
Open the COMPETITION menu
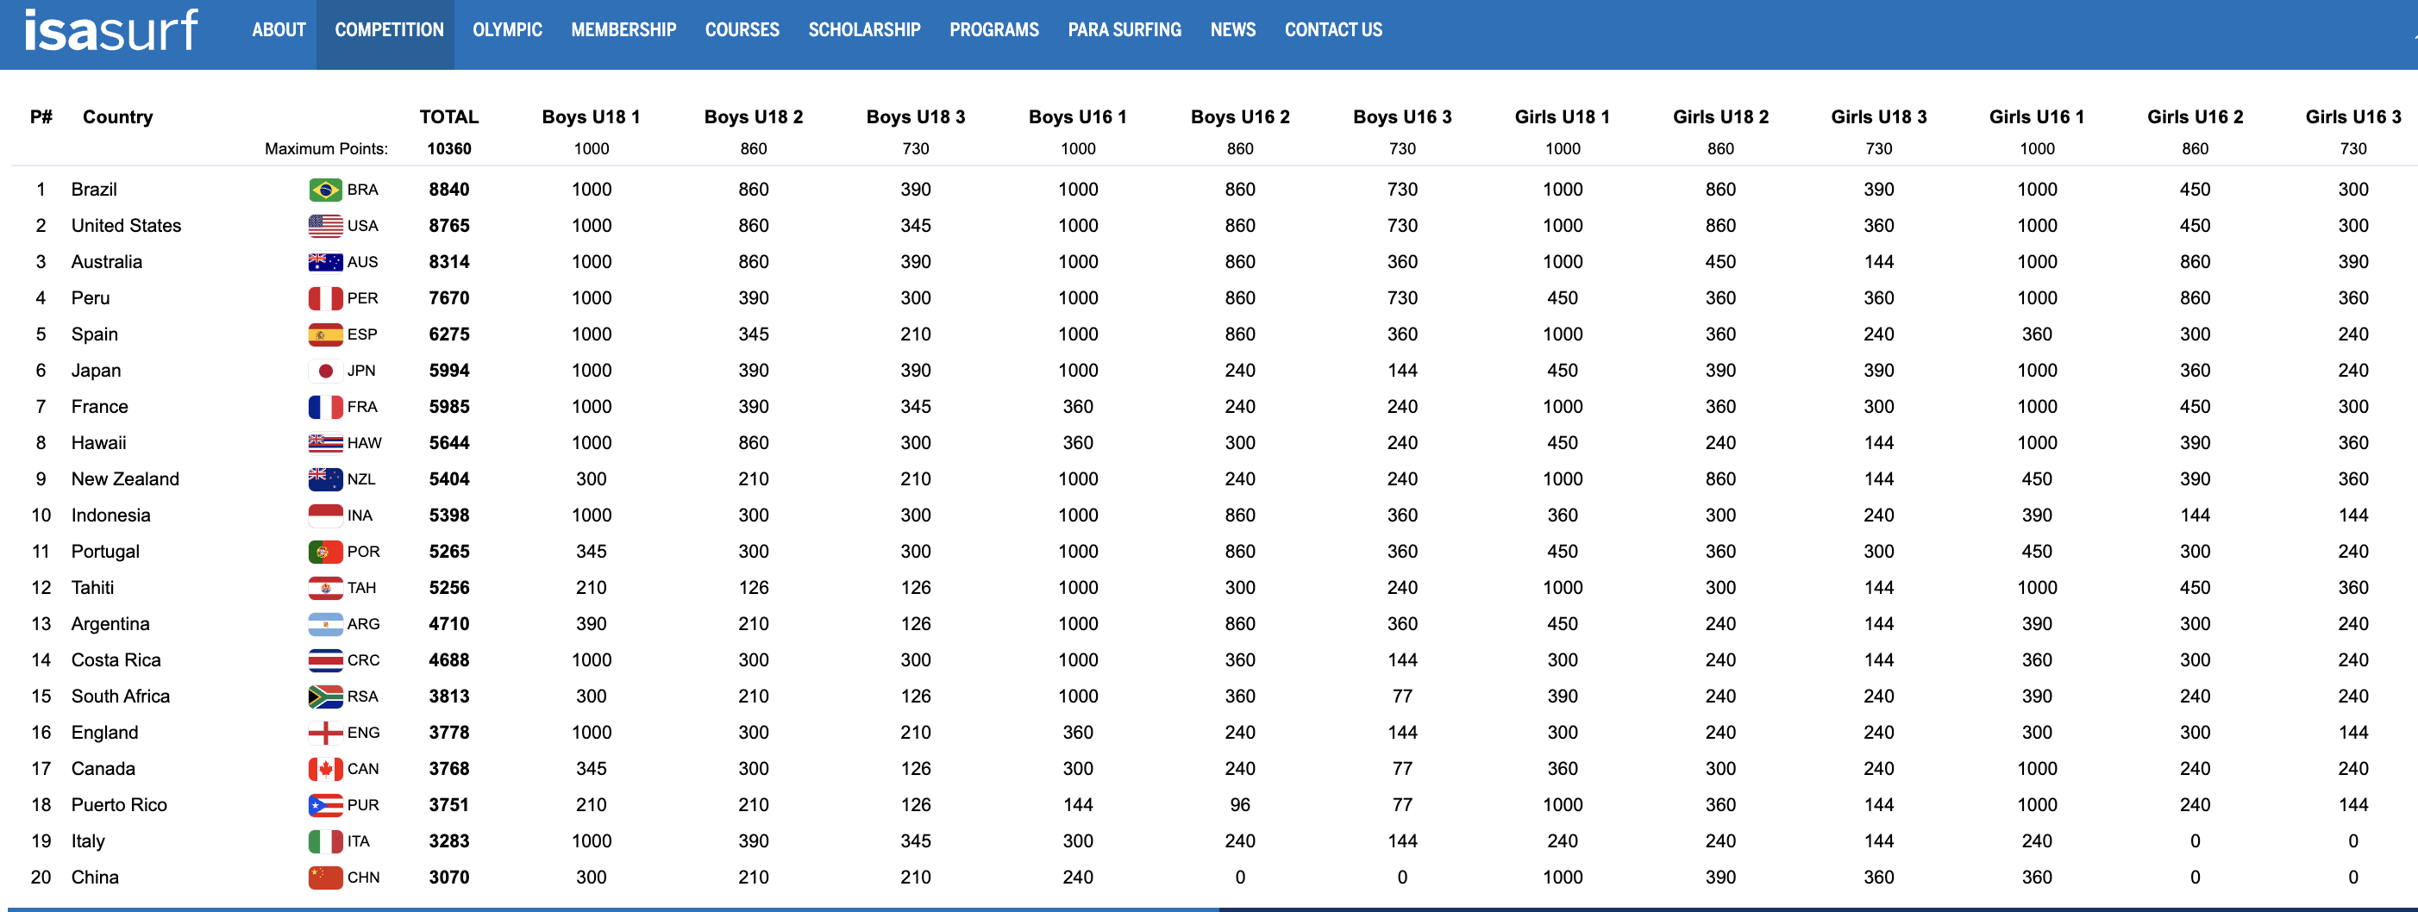(x=389, y=30)
